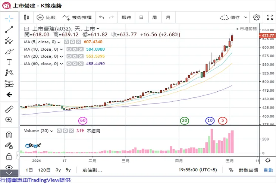Open MA 10 indicator settings

point(75,49)
